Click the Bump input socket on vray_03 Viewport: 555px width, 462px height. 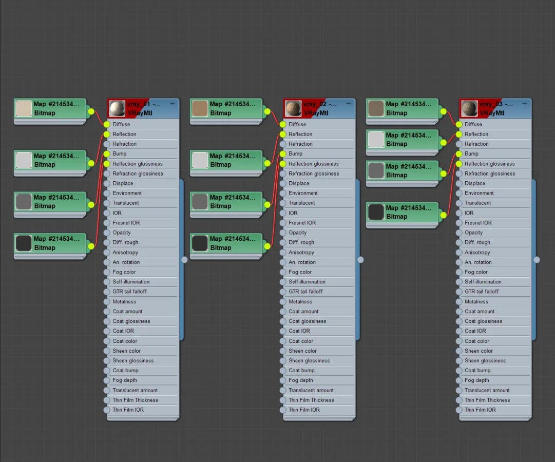(x=459, y=153)
